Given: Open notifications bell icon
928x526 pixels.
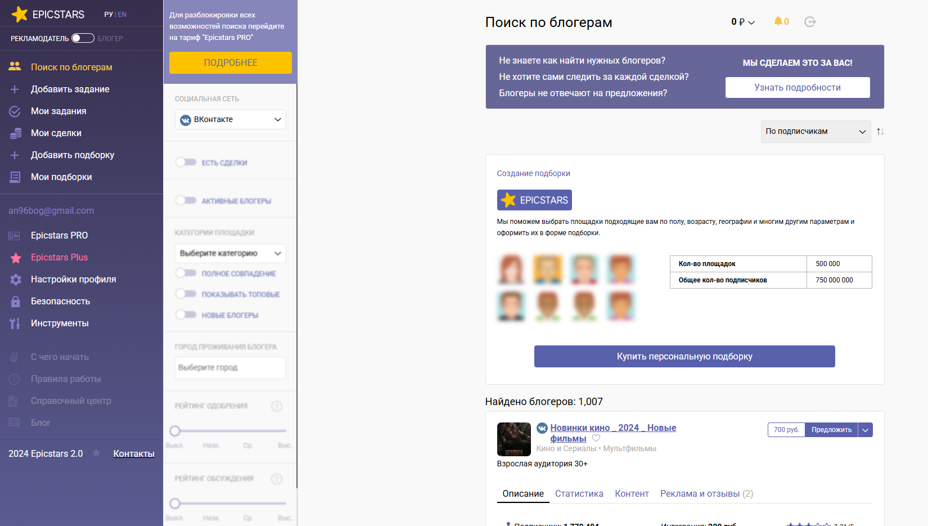Looking at the screenshot, I should tap(778, 21).
